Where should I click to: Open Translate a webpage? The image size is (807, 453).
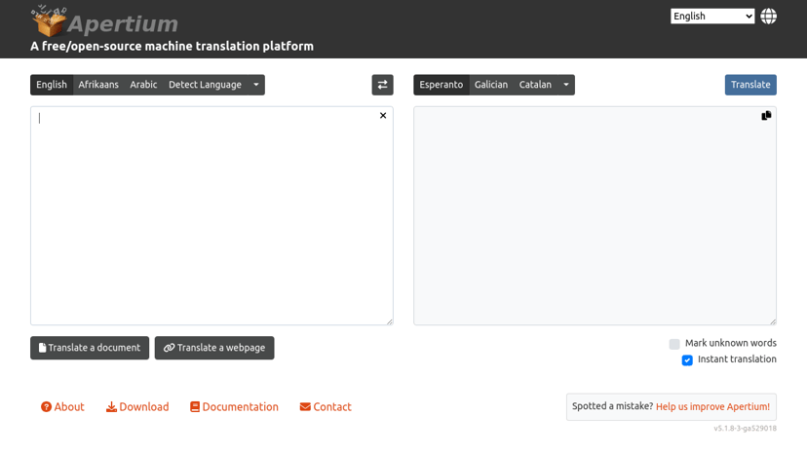pos(214,348)
